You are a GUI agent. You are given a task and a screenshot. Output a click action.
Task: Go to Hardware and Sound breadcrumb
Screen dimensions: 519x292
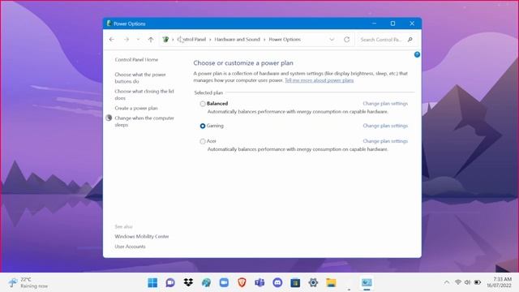pos(237,40)
